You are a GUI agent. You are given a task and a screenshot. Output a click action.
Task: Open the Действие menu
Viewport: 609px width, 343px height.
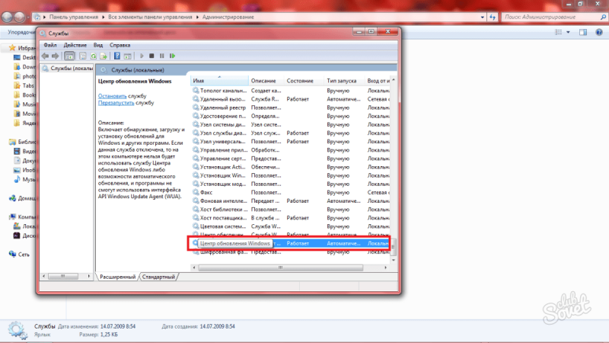coord(75,45)
